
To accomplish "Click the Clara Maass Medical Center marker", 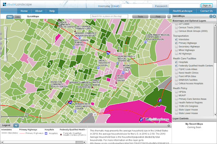I will point(145,42).
